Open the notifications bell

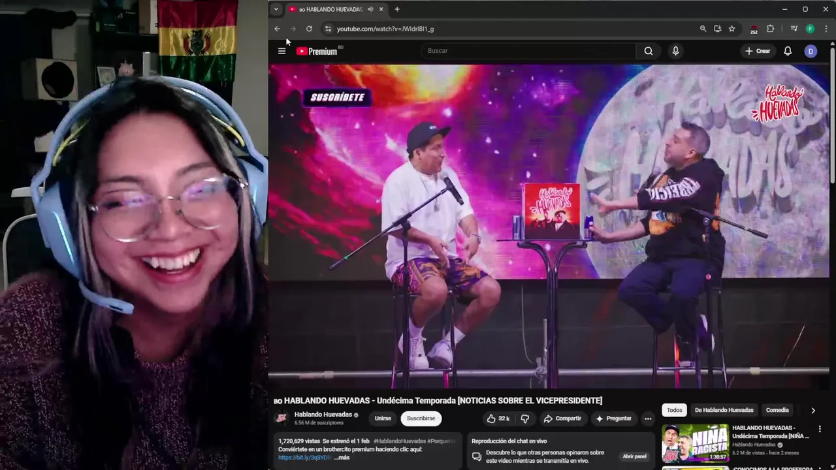click(788, 51)
